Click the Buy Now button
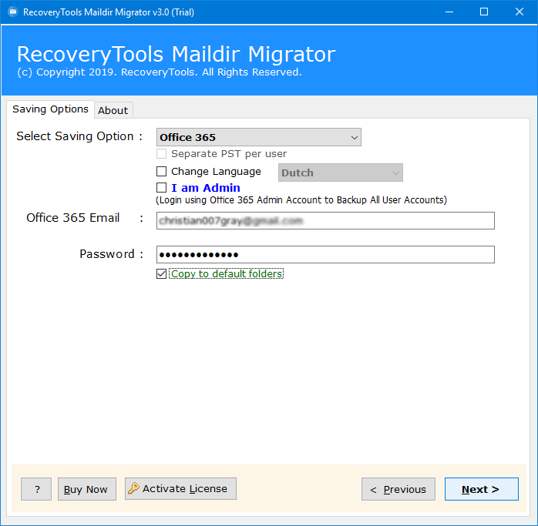The image size is (538, 526). (x=87, y=489)
